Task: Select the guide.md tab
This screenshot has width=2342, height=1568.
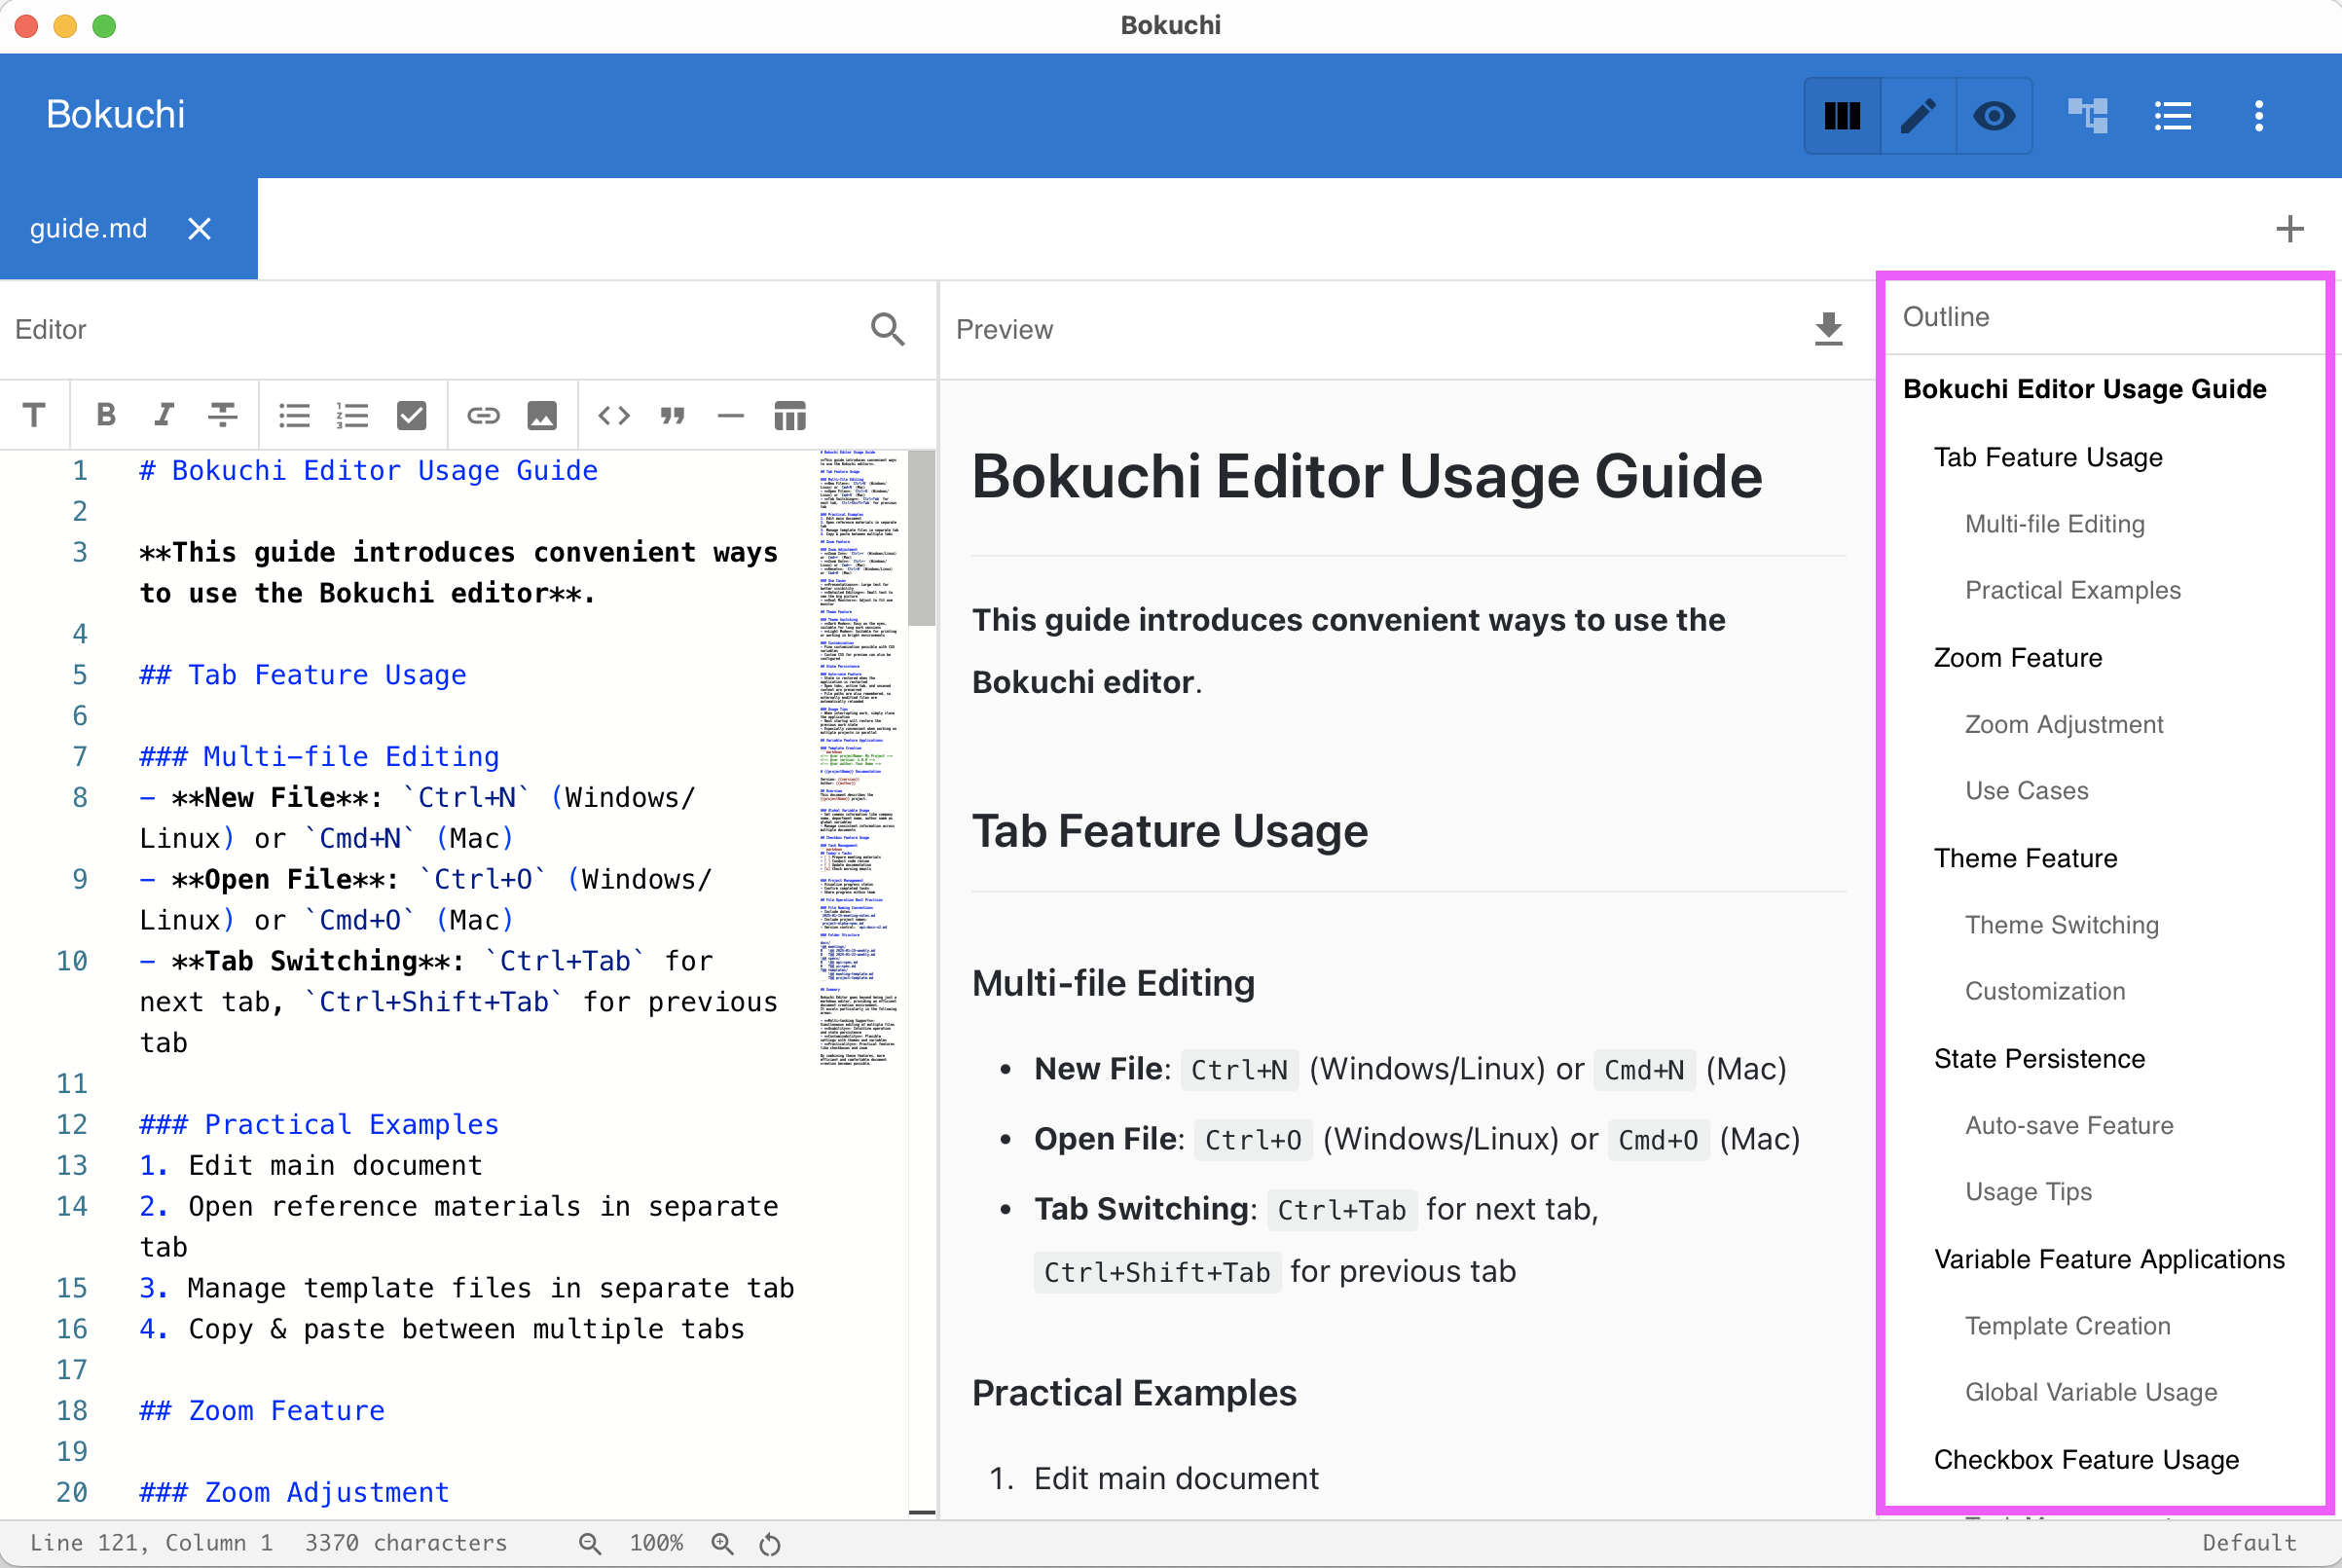Action: [89, 229]
